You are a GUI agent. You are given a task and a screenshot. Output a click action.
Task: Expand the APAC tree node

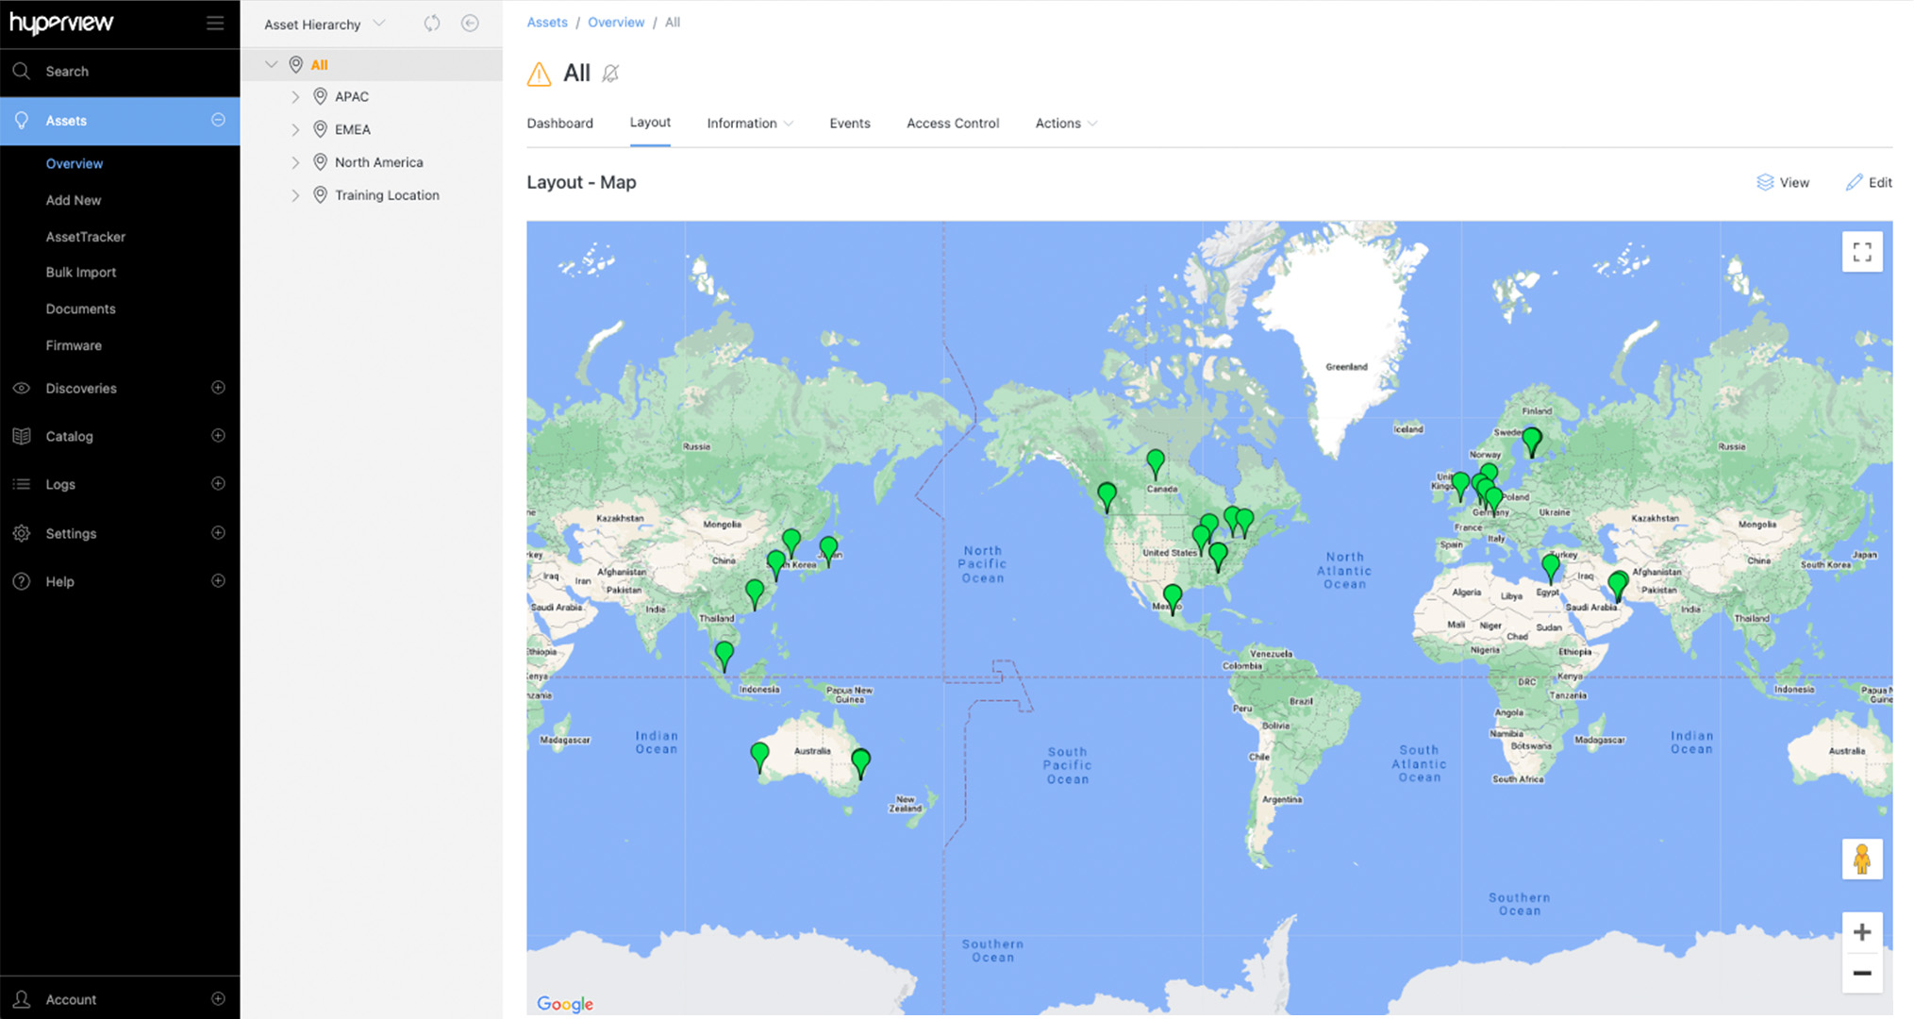[295, 96]
